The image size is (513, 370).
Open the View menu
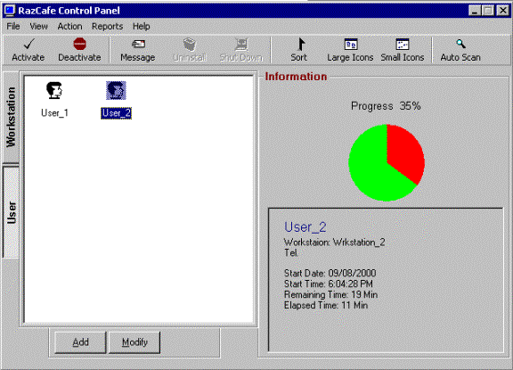(x=38, y=26)
